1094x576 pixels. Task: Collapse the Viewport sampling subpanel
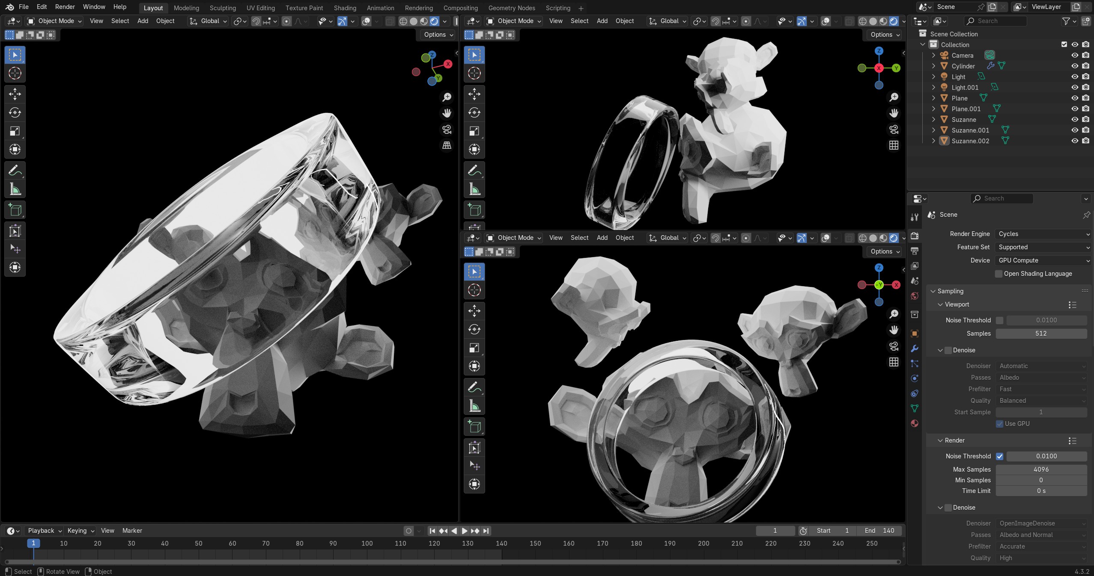(940, 304)
